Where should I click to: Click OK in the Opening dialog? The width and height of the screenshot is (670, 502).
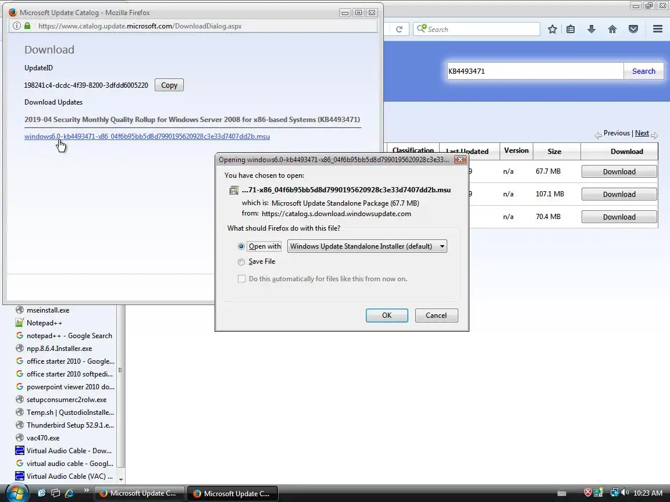click(x=387, y=315)
